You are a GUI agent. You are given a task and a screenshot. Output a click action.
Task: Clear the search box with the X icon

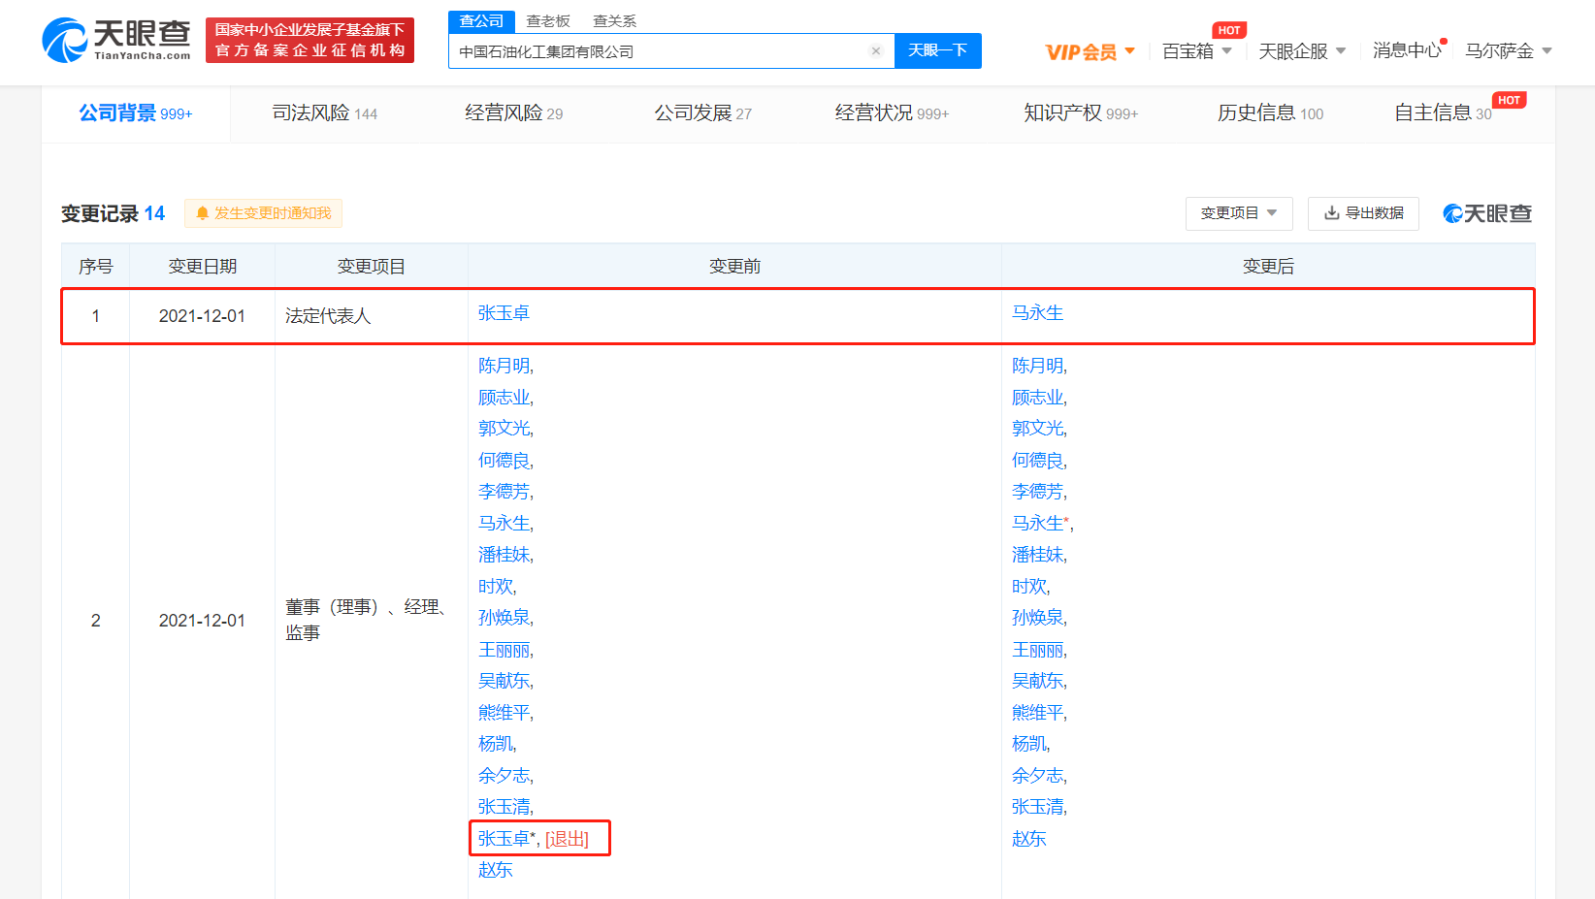(876, 51)
